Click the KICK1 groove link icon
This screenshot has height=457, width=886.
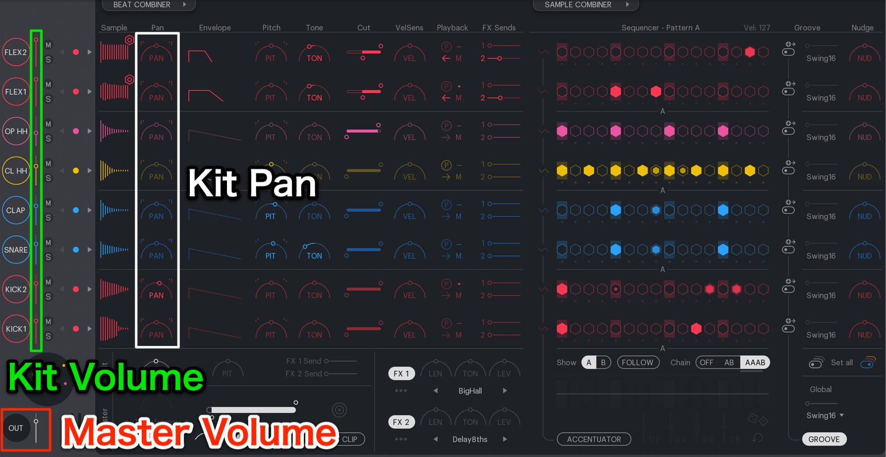[789, 325]
